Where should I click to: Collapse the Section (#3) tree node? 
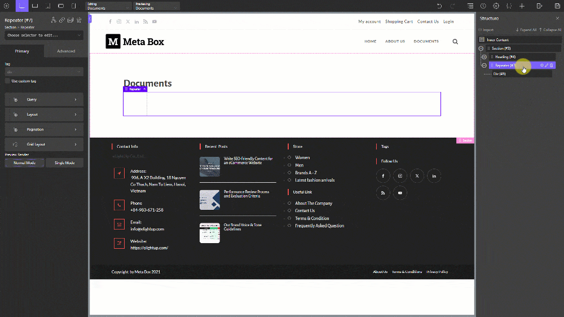click(481, 49)
